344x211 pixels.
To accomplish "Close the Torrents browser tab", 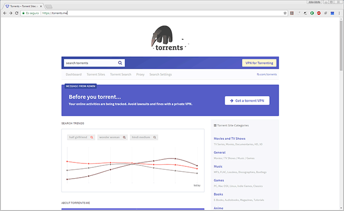I will coord(41,6).
